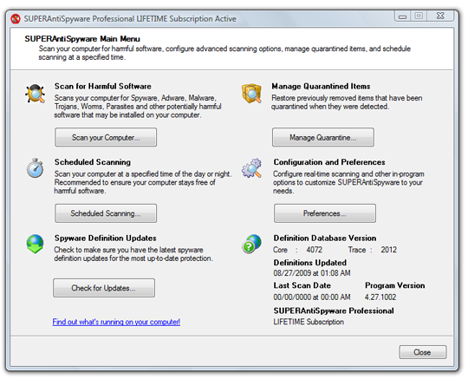
Task: Click the gears configuration icon
Action: click(251, 168)
